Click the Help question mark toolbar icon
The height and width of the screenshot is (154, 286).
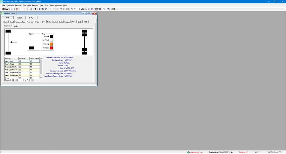[114, 9]
